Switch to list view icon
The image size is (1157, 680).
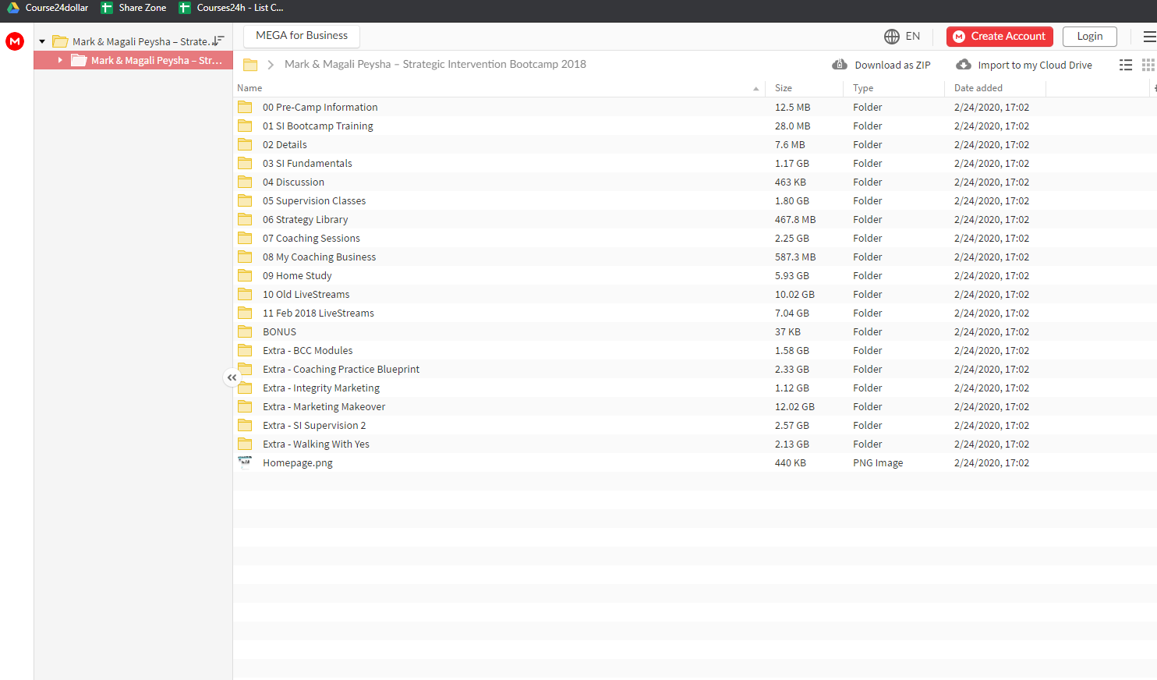pos(1126,65)
